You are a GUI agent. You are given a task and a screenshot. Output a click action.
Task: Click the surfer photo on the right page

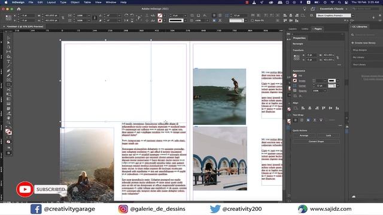tap(220, 97)
